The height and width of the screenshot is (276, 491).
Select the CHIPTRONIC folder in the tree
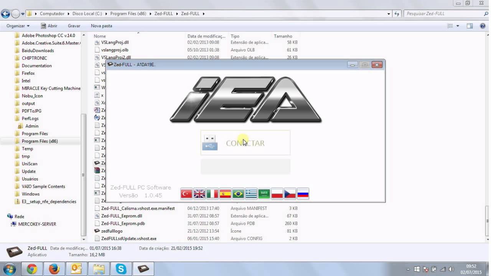point(35,58)
